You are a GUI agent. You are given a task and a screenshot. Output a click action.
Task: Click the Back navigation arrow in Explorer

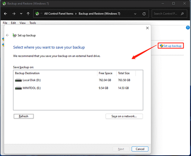click(x=6, y=14)
